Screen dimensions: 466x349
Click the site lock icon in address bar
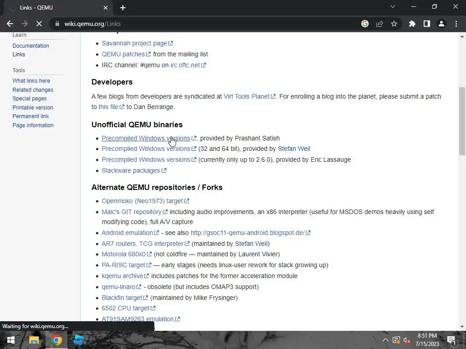click(57, 24)
